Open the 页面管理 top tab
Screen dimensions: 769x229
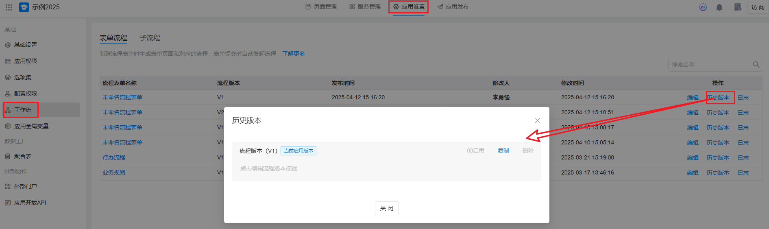[x=321, y=7]
